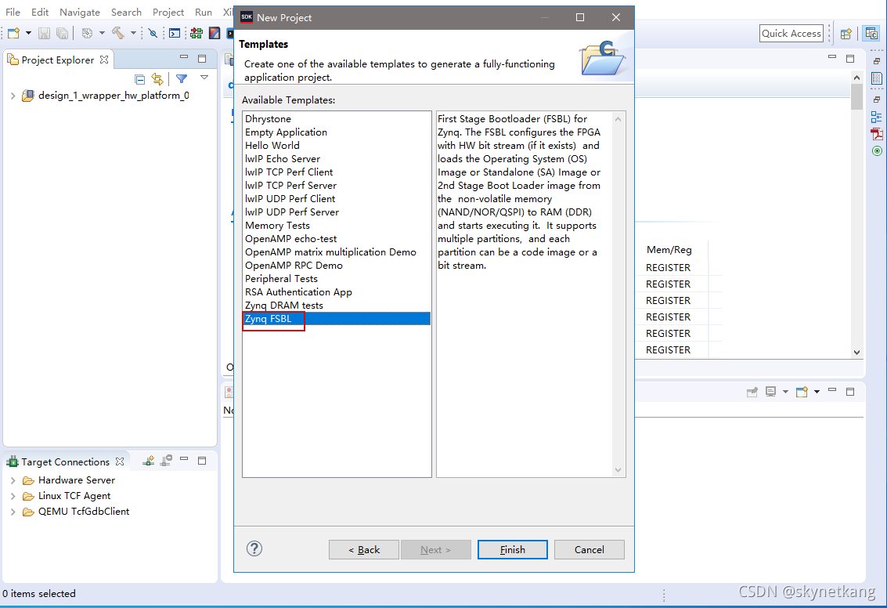Image resolution: width=887 pixels, height=608 pixels.
Task: Select the design_1_wrapper_hw_platform_0 project
Action: pos(114,96)
